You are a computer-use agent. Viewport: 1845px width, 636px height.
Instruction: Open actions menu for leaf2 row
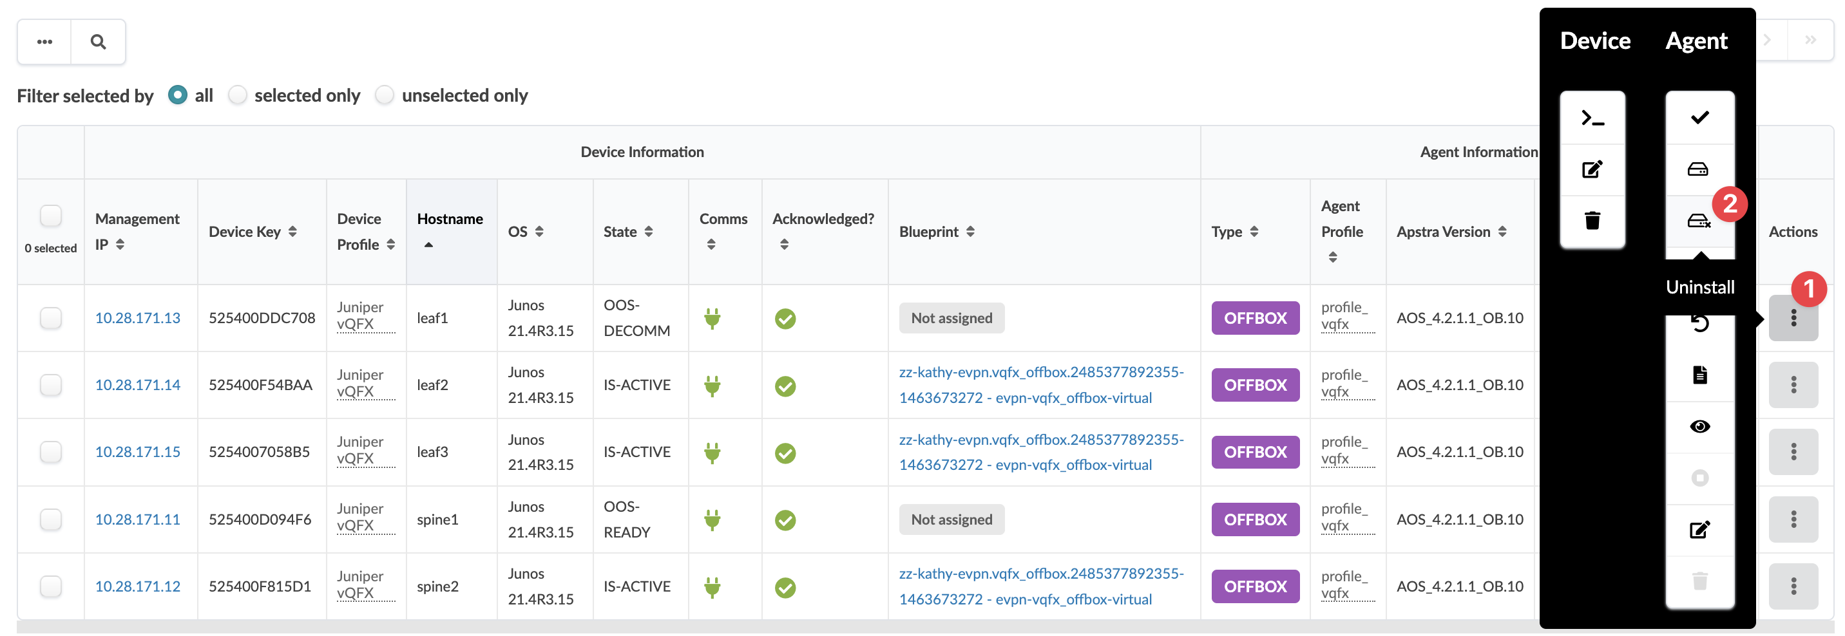[x=1792, y=385]
